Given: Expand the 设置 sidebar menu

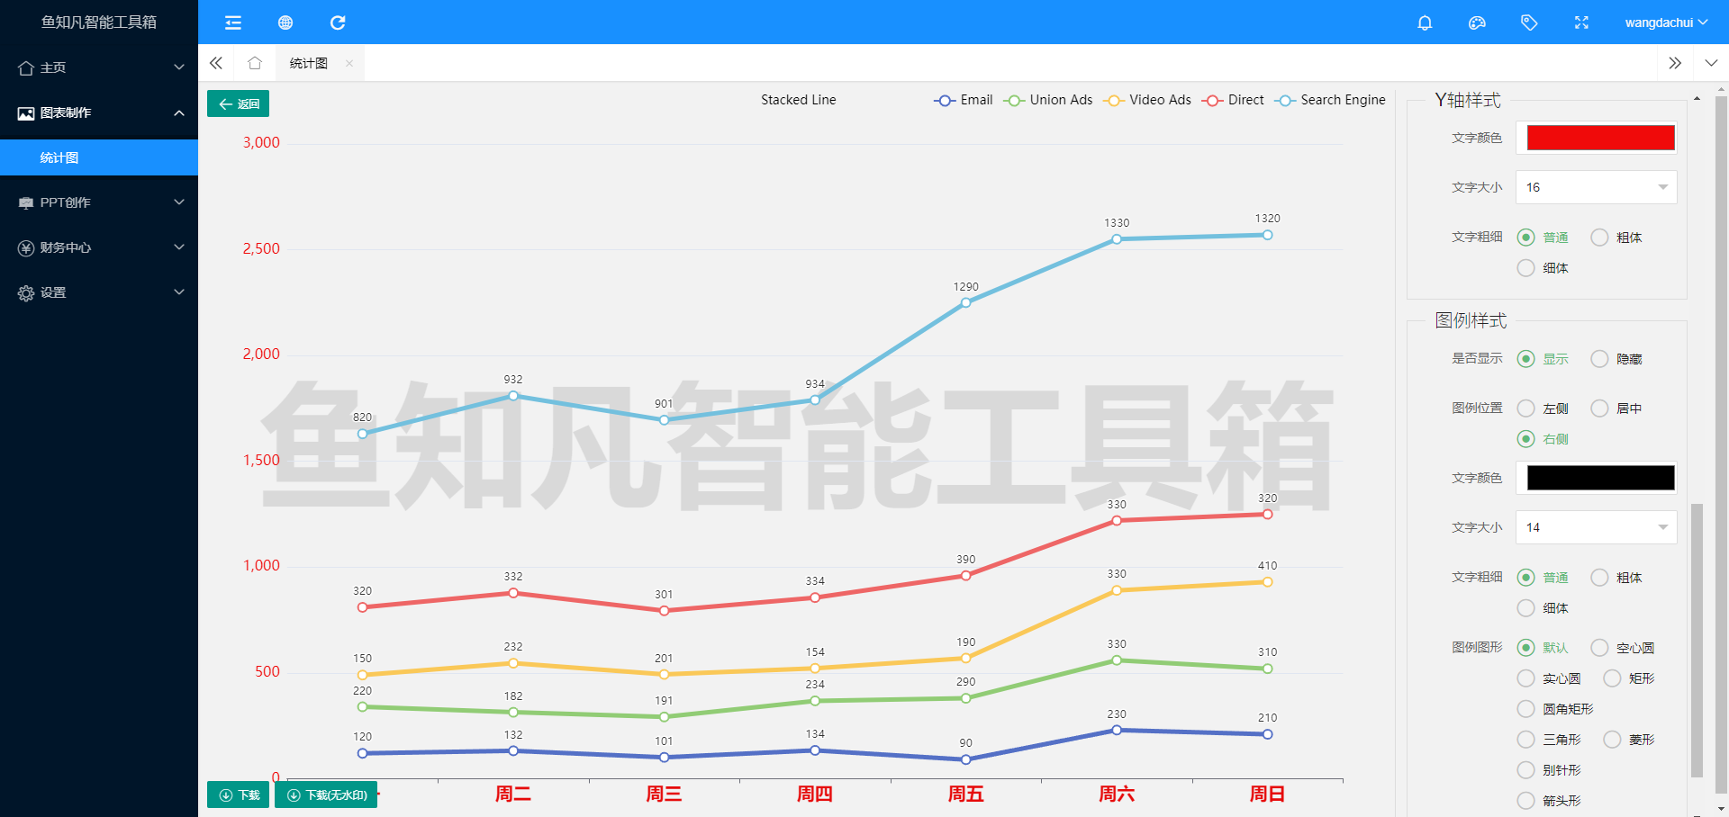Looking at the screenshot, I should click(x=99, y=292).
